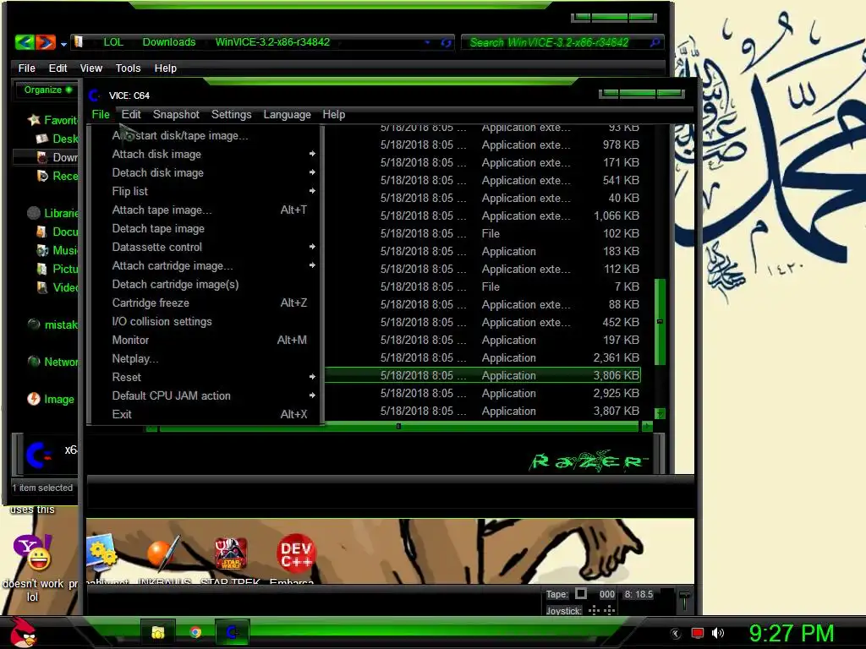This screenshot has height=649, width=866.
Task: Click the Image item icon in sidebar
Action: [34, 399]
